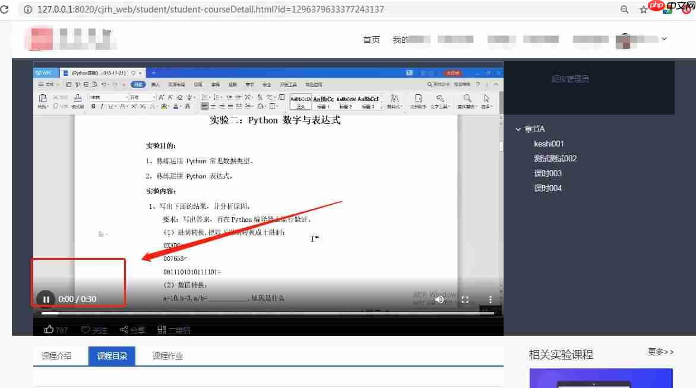Collapse the 章节A chapter list
Viewport: 696px width, 388px height.
(x=518, y=129)
